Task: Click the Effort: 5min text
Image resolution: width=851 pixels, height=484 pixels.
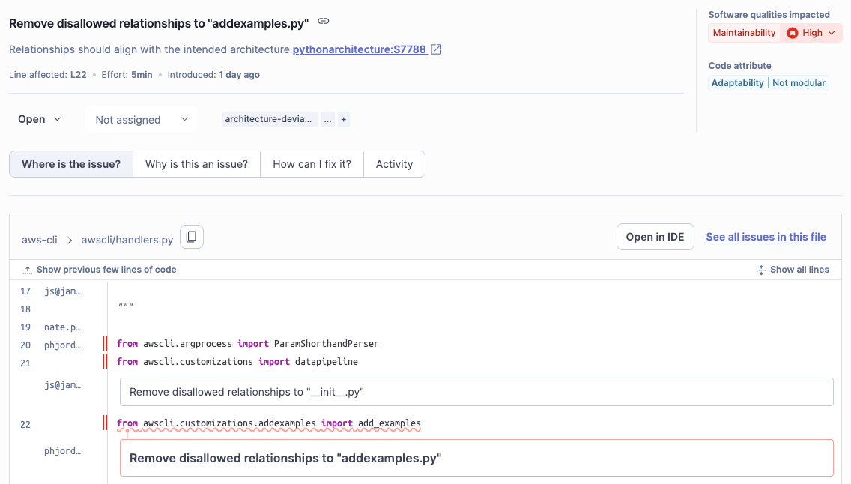Action: (x=127, y=75)
